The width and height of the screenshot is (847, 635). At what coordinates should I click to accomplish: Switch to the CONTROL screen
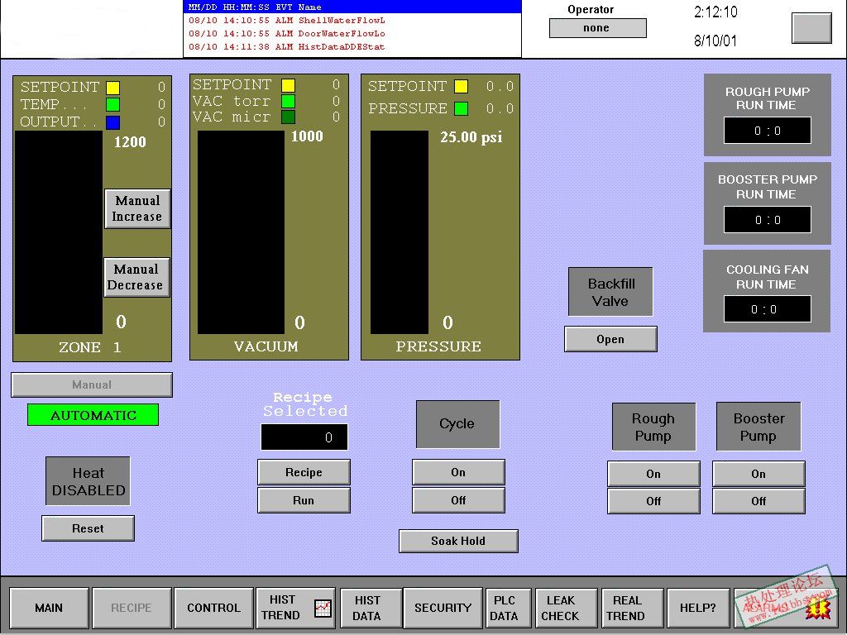pos(214,608)
